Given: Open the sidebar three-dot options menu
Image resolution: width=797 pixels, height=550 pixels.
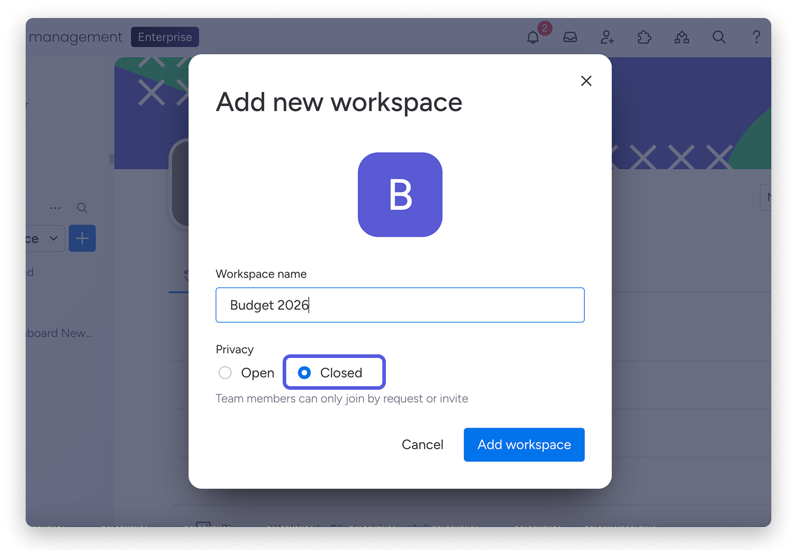Looking at the screenshot, I should click(x=55, y=208).
